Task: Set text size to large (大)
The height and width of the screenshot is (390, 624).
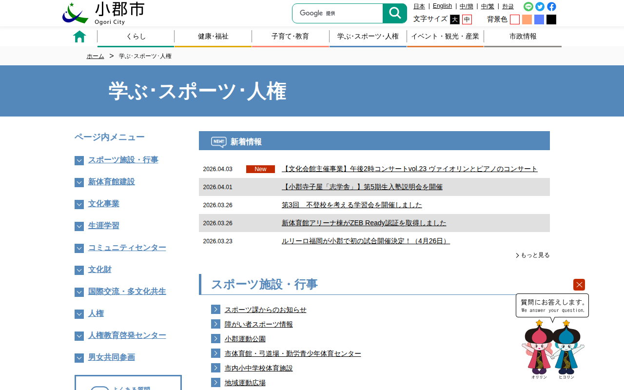Action: pyautogui.click(x=455, y=19)
